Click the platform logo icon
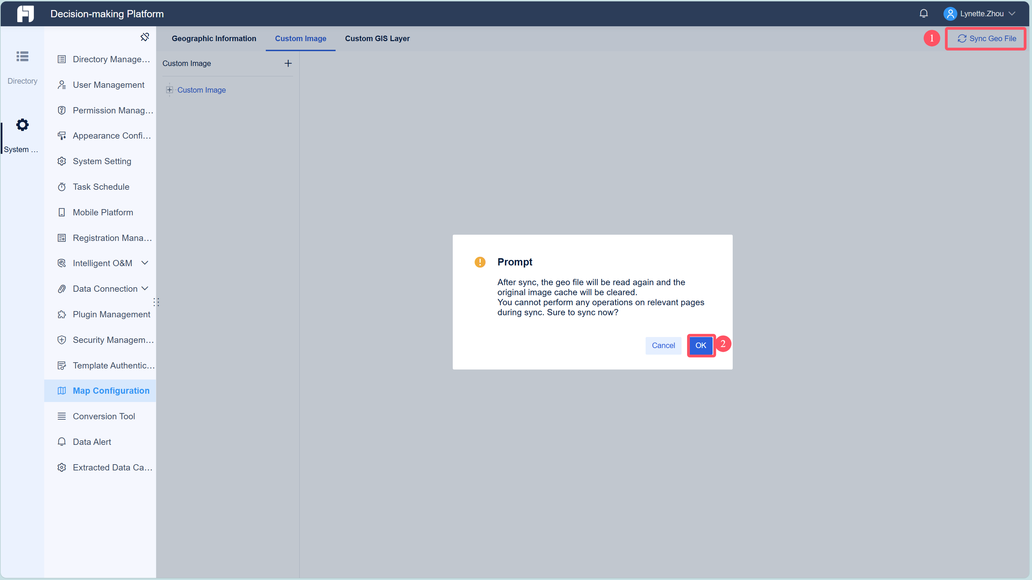This screenshot has height=580, width=1032. [x=25, y=13]
